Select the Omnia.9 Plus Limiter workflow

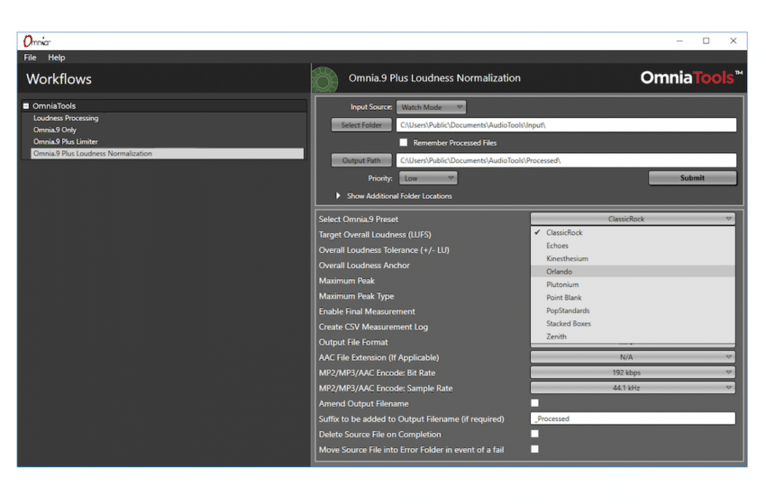(x=66, y=141)
